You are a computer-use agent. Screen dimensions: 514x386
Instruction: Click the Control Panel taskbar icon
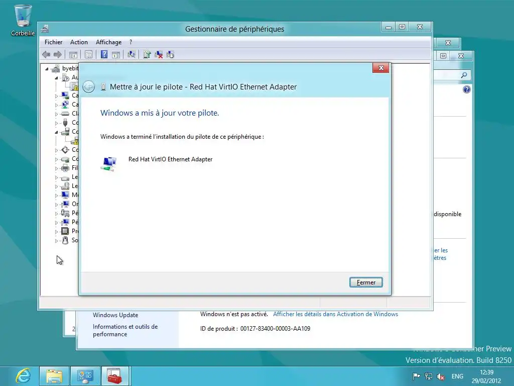(85, 376)
